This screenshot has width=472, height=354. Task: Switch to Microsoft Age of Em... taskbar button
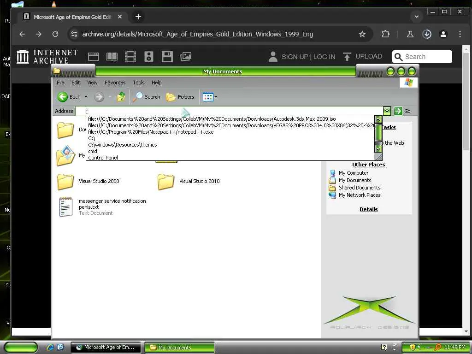coord(106,347)
